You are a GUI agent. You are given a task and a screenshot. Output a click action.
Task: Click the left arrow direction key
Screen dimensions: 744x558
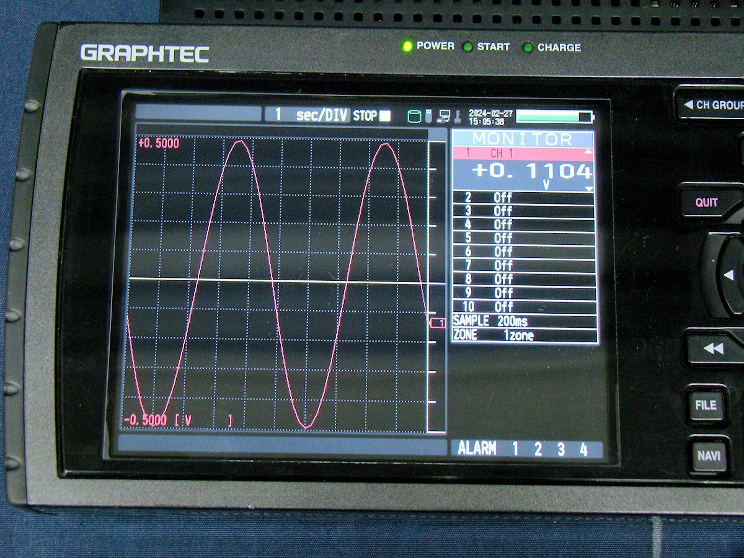pyautogui.click(x=729, y=275)
